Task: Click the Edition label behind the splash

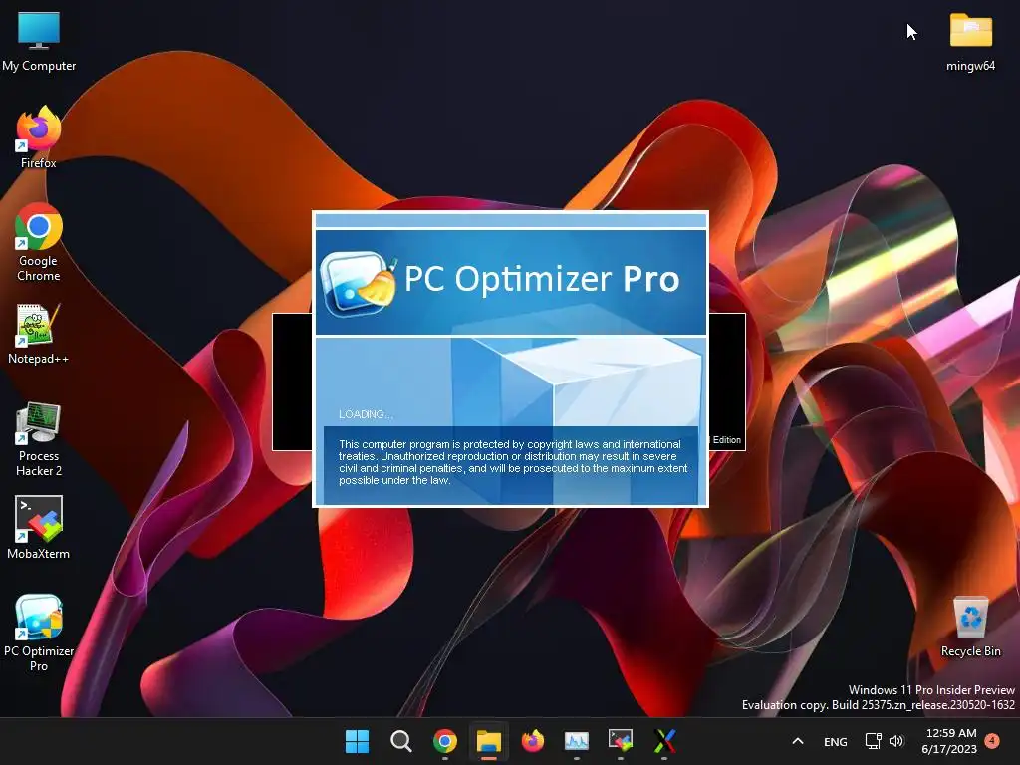Action: coord(726,439)
